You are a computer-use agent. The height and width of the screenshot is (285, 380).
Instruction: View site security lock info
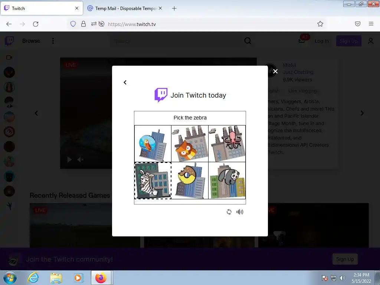[83, 24]
